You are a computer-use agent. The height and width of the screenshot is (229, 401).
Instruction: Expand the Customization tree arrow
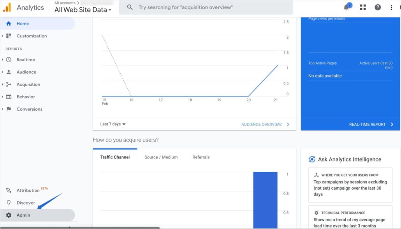point(2,36)
